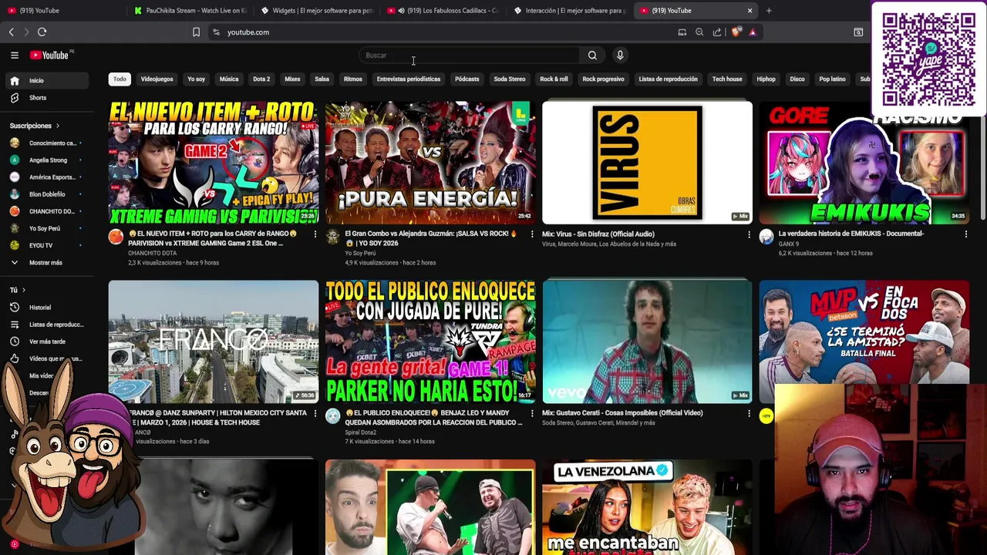Image resolution: width=987 pixels, height=555 pixels.
Task: Click the share icon in address bar
Action: point(717,32)
